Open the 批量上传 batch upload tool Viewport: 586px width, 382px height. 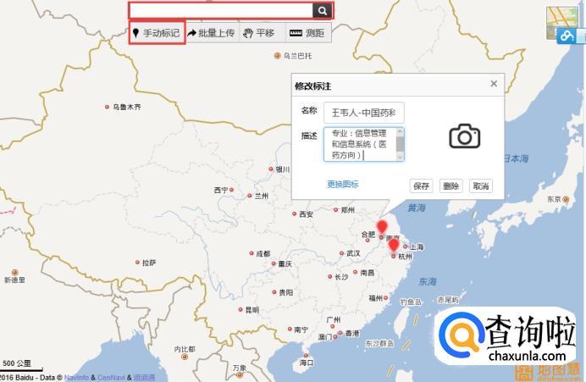(211, 33)
